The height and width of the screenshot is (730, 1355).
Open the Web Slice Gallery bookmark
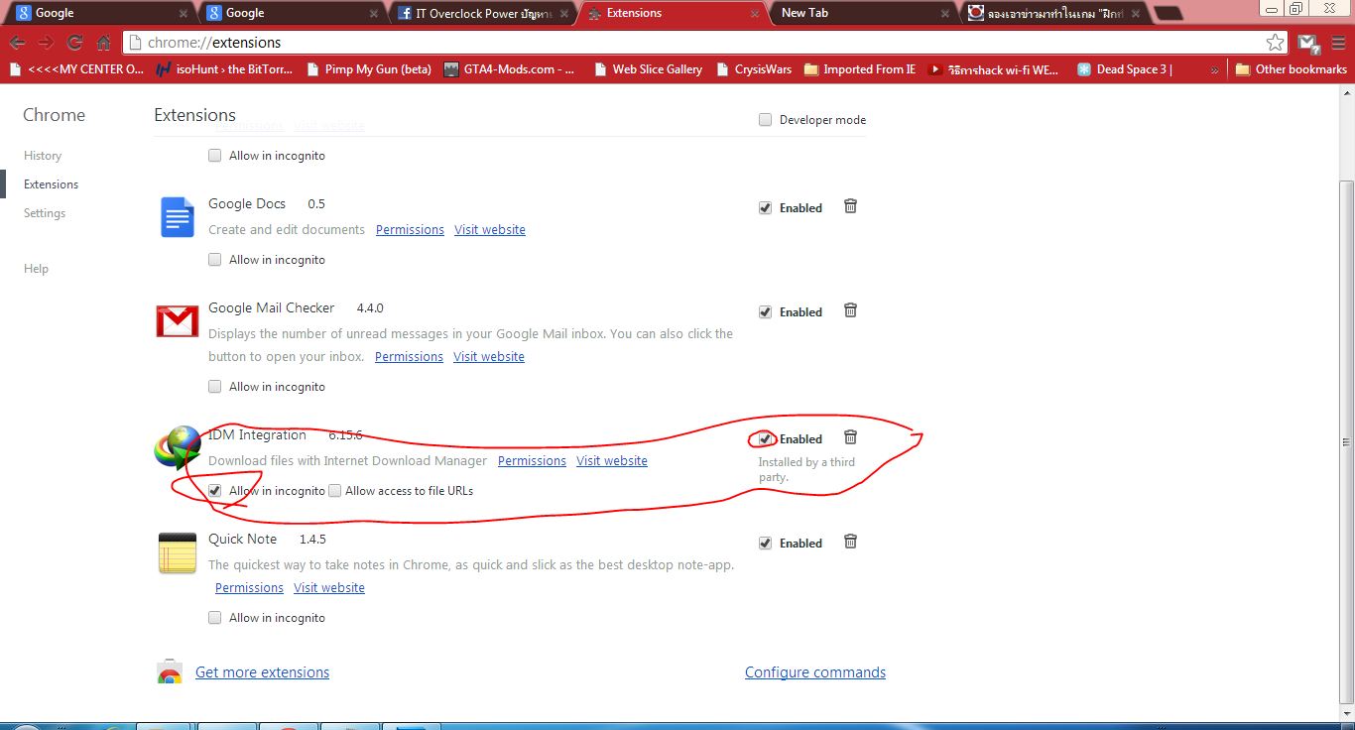pos(648,69)
